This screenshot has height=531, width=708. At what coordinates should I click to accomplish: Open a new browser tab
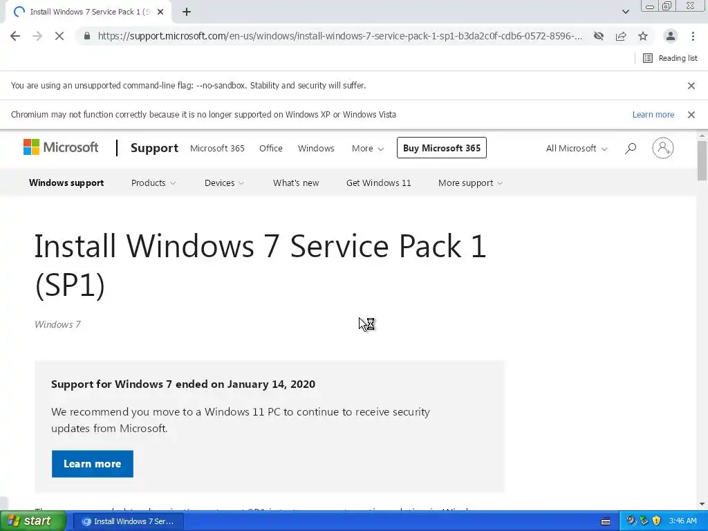(187, 12)
